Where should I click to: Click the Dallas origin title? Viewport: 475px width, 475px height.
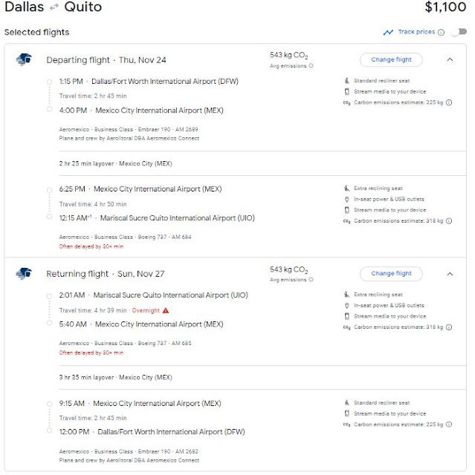(23, 7)
